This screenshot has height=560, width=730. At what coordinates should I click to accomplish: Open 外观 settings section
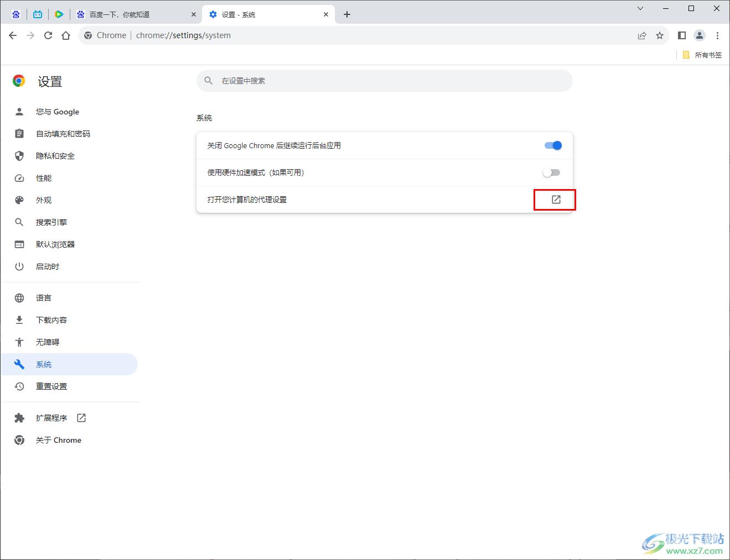click(69, 200)
